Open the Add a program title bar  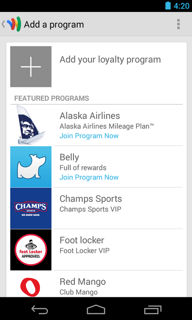[54, 24]
